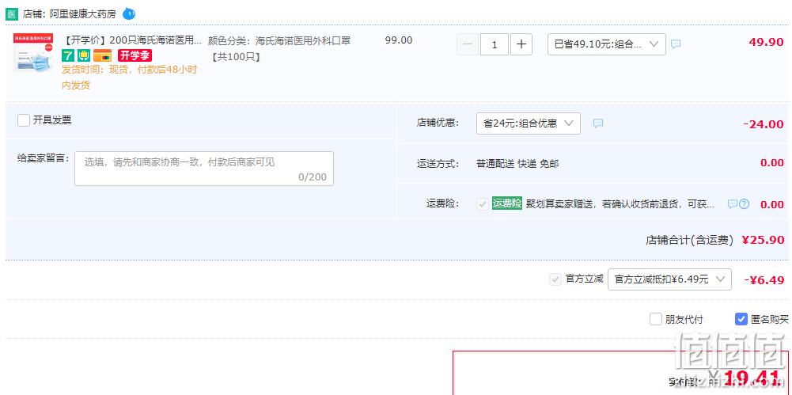Open the 开学价 海氏海诺 product title link

pyautogui.click(x=133, y=40)
